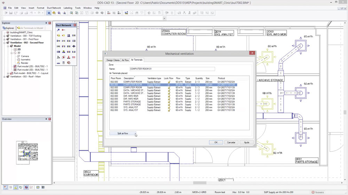Image resolution: width=348 pixels, height=195 pixels.
Task: Expand Ventilation - 003 - Roof - Main node
Action: 5,77
